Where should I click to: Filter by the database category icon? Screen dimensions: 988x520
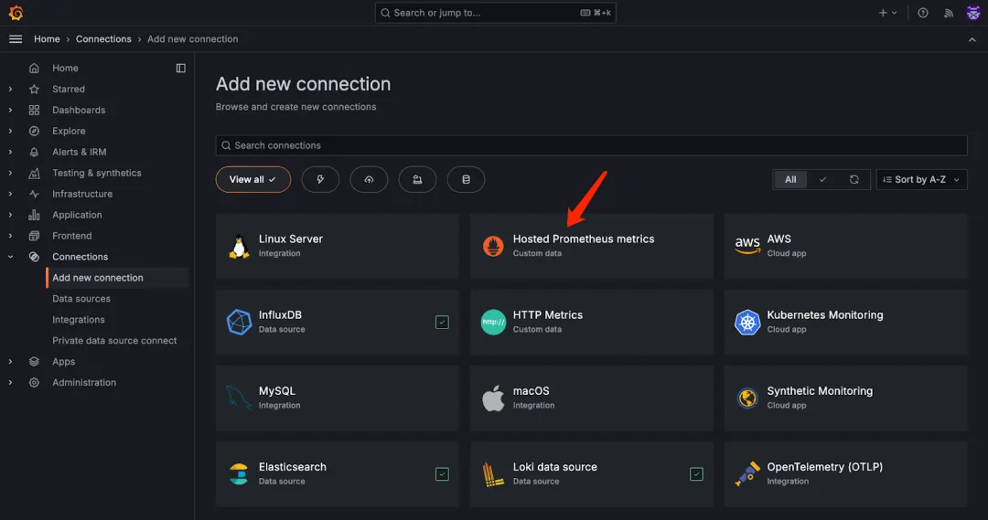(x=466, y=179)
